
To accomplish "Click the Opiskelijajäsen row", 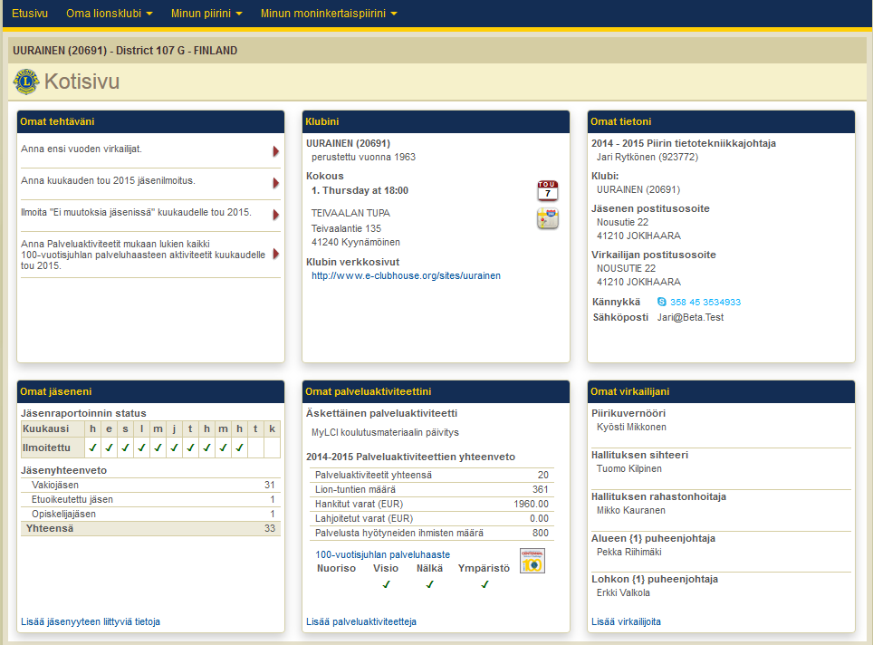I will coord(150,515).
